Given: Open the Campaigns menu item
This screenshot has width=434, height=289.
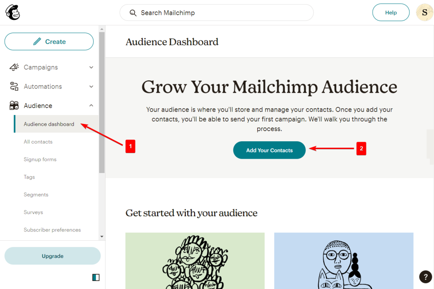Looking at the screenshot, I should (x=41, y=67).
